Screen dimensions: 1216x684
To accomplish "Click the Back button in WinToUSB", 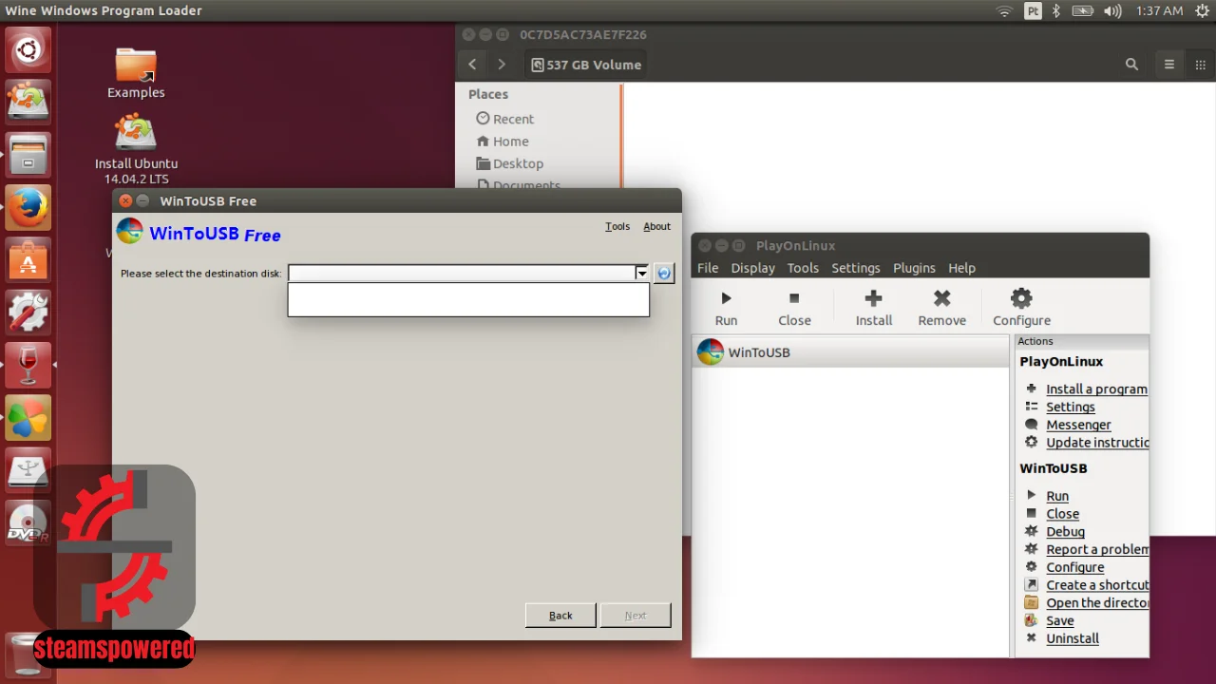I will click(x=560, y=616).
